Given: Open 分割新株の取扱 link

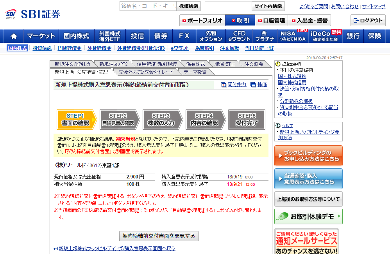Looking at the screenshot, I should tap(296, 101).
